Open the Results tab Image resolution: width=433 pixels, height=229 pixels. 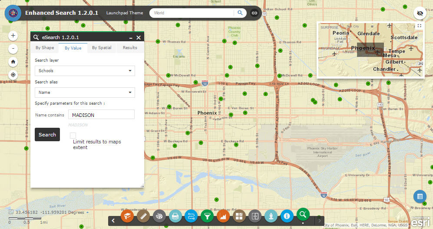130,47
